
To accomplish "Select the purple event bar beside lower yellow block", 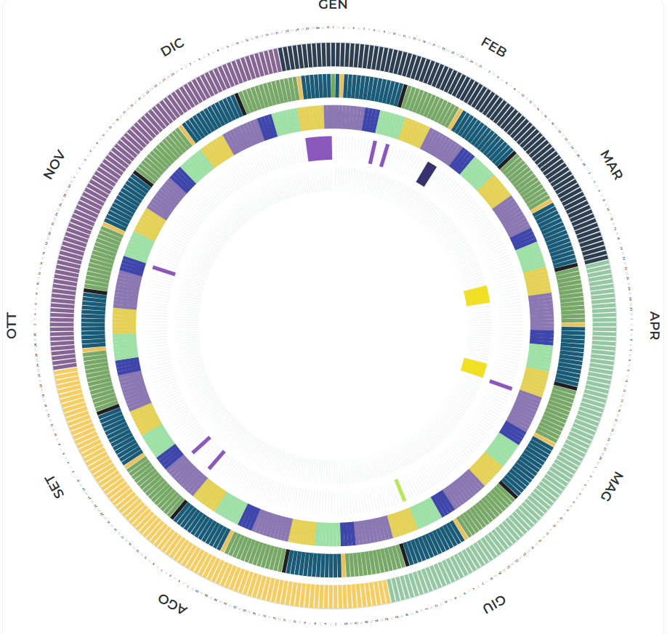I will (x=501, y=385).
